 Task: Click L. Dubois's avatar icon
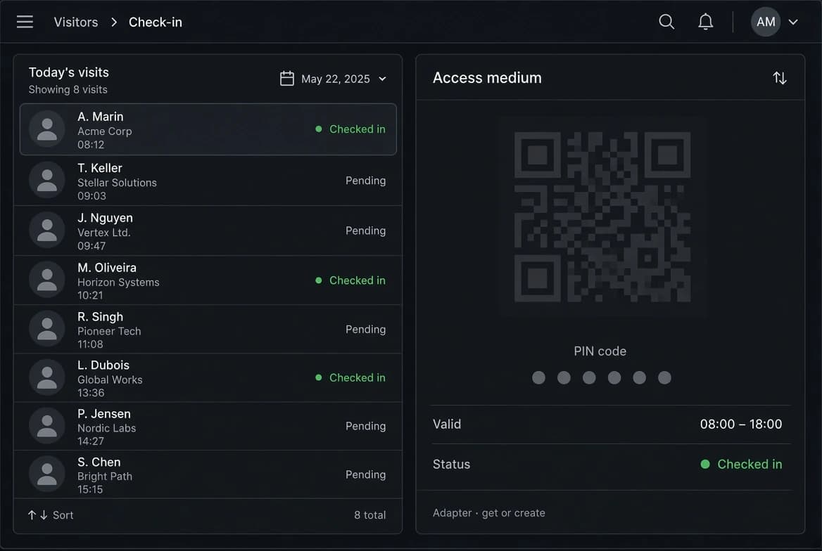[47, 377]
